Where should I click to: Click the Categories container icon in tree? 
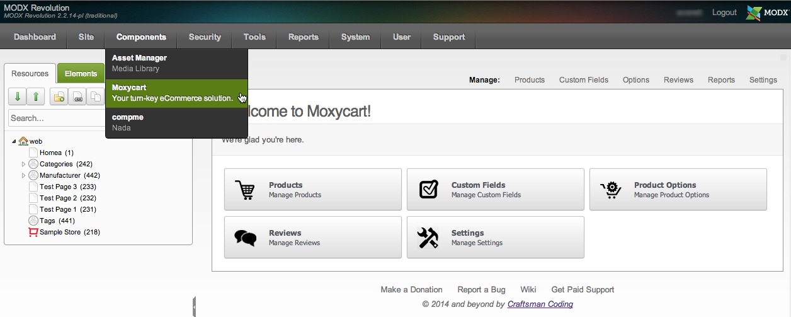coord(33,164)
